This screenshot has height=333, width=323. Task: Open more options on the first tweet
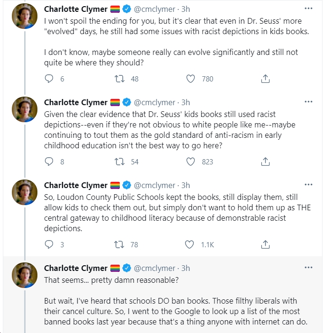point(308,9)
